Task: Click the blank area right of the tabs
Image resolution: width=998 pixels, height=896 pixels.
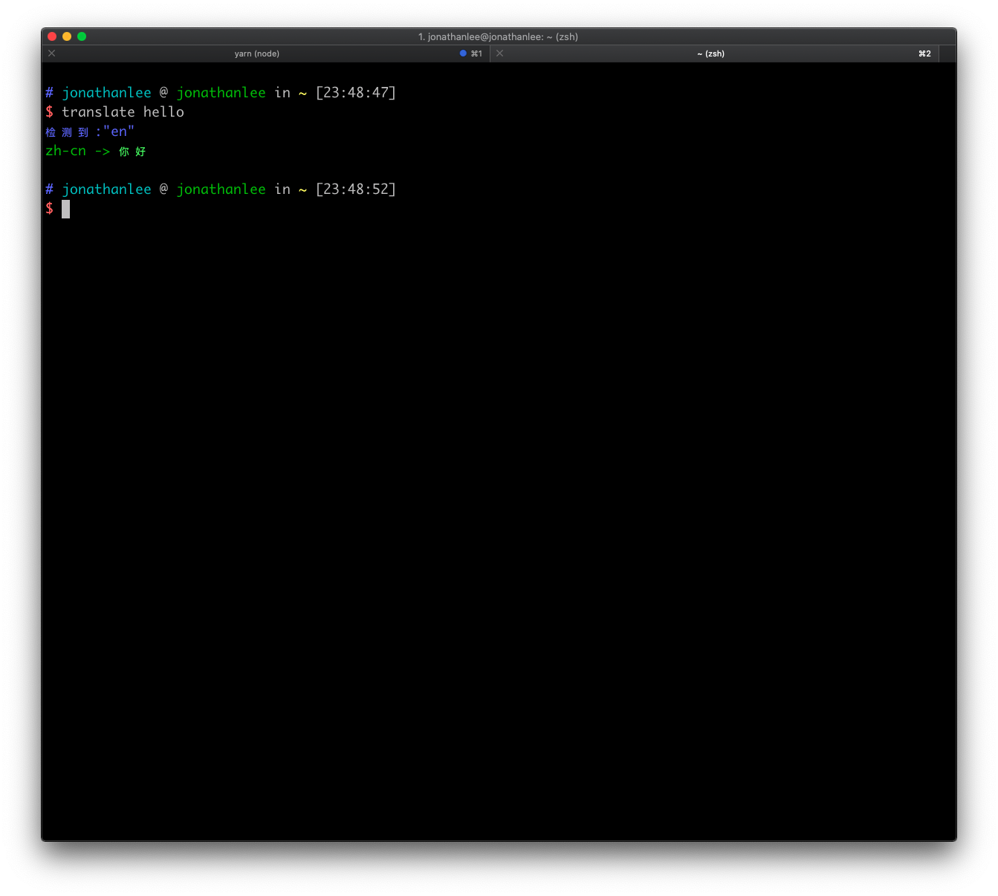Action: point(947,53)
